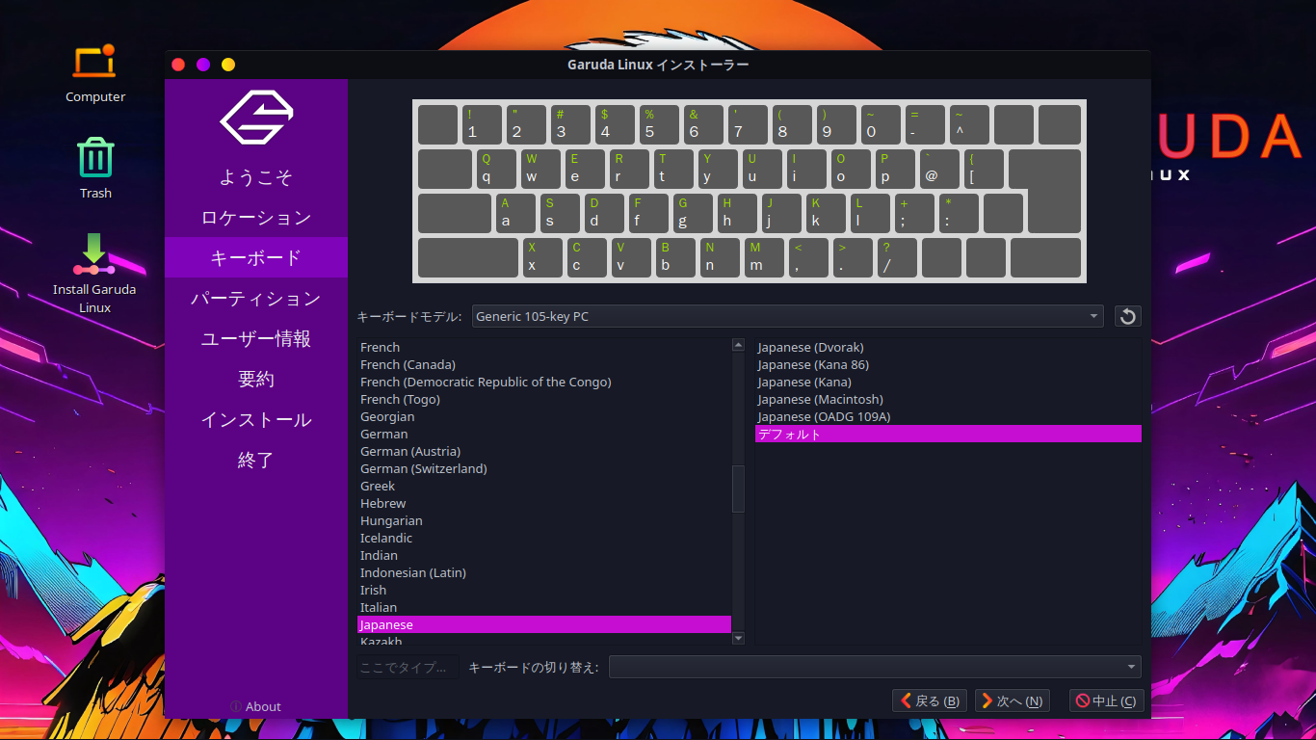This screenshot has width=1316, height=740.
Task: Click the question mark slash key on preview
Action: tap(897, 257)
